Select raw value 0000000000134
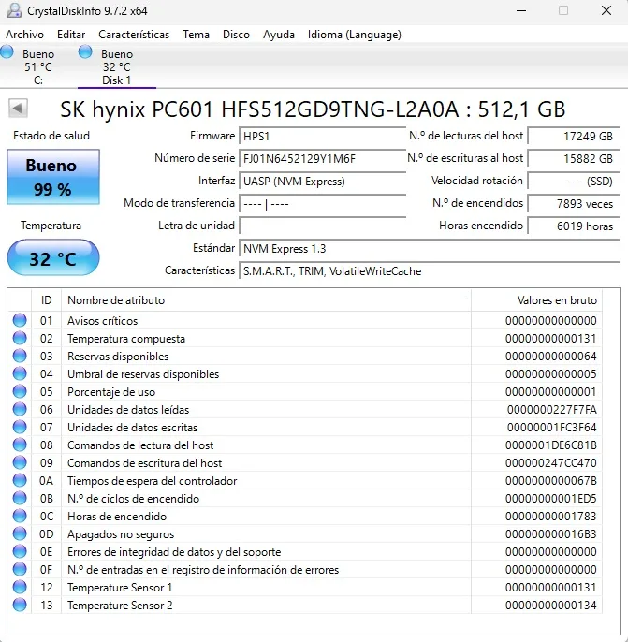The image size is (628, 642). pyautogui.click(x=550, y=606)
